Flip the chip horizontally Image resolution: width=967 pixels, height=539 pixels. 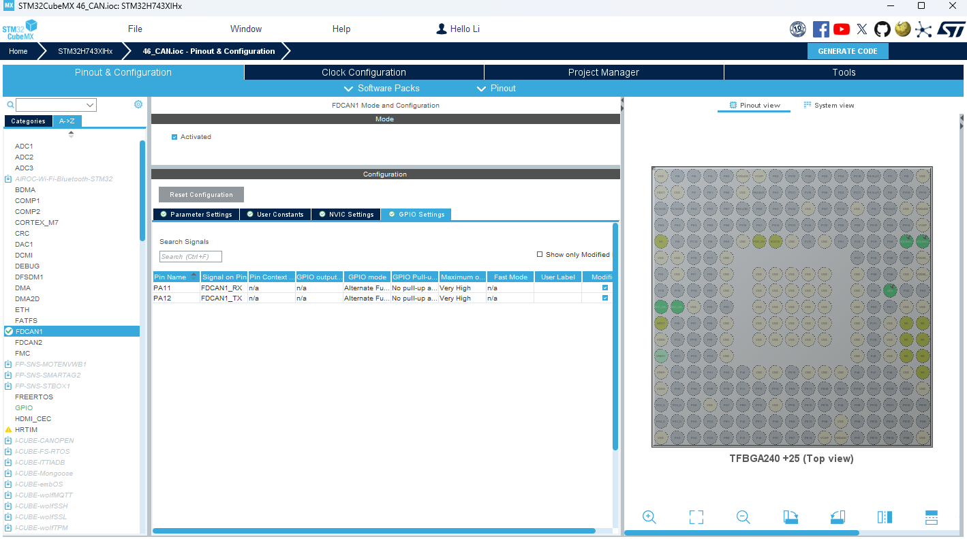point(885,517)
